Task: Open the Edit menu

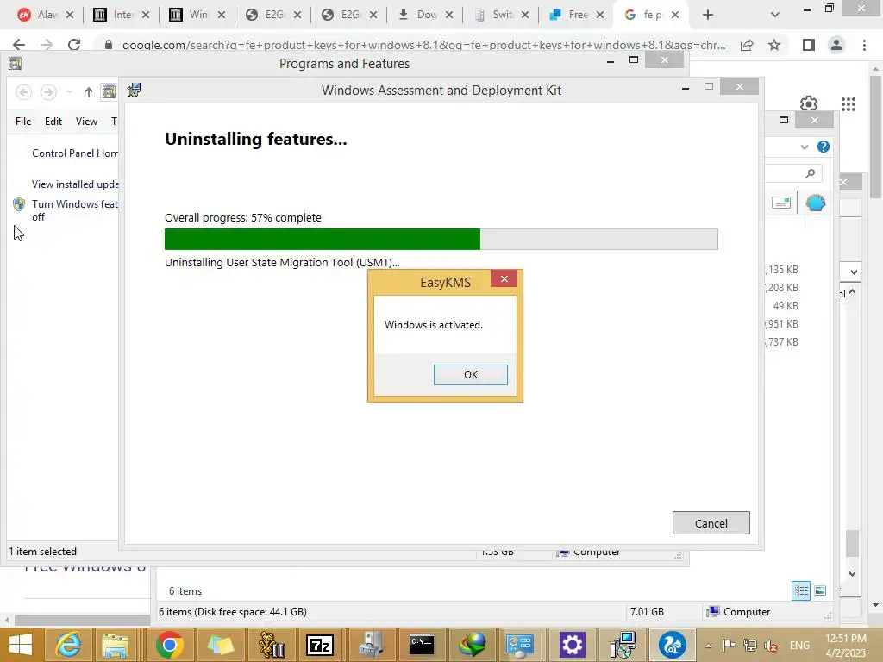Action: (x=53, y=121)
